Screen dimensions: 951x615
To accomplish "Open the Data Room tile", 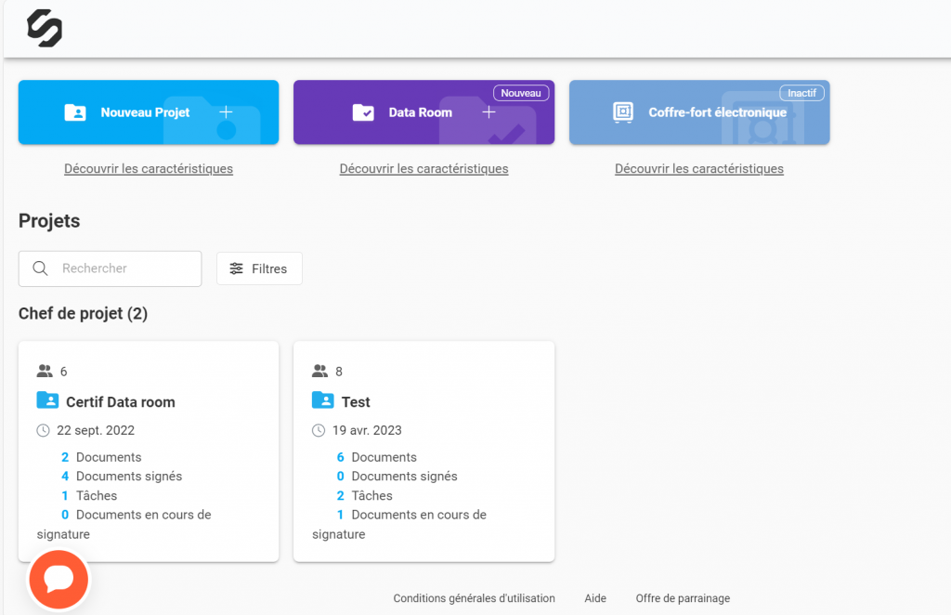I will coord(420,112).
